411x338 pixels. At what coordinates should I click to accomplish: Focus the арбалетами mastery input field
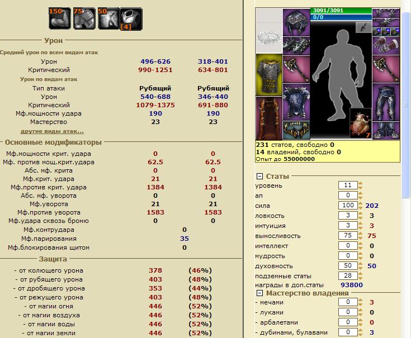pyautogui.click(x=348, y=322)
